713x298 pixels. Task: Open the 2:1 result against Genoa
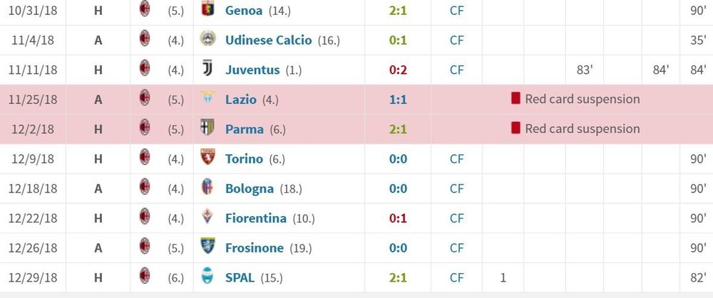click(x=398, y=11)
